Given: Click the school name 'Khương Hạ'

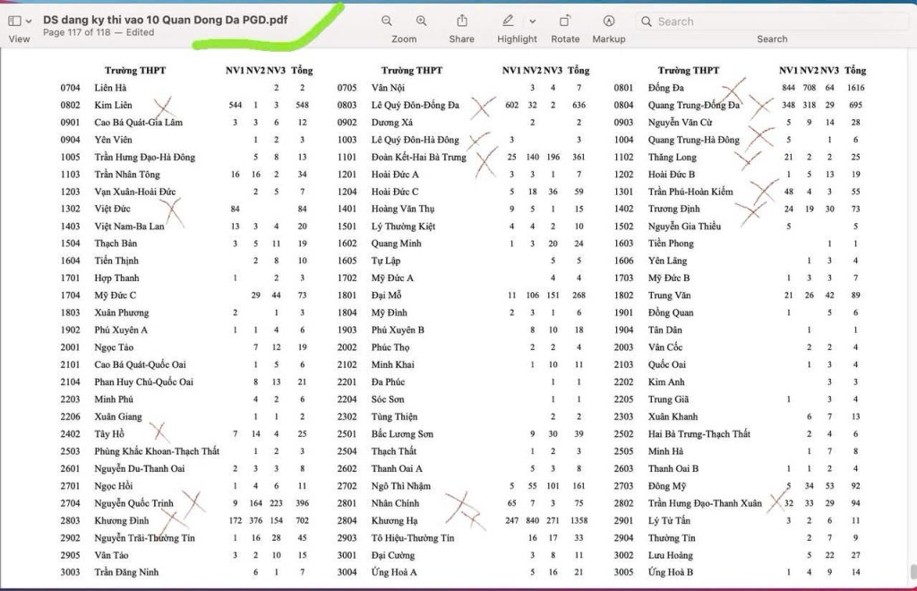Looking at the screenshot, I should [394, 520].
